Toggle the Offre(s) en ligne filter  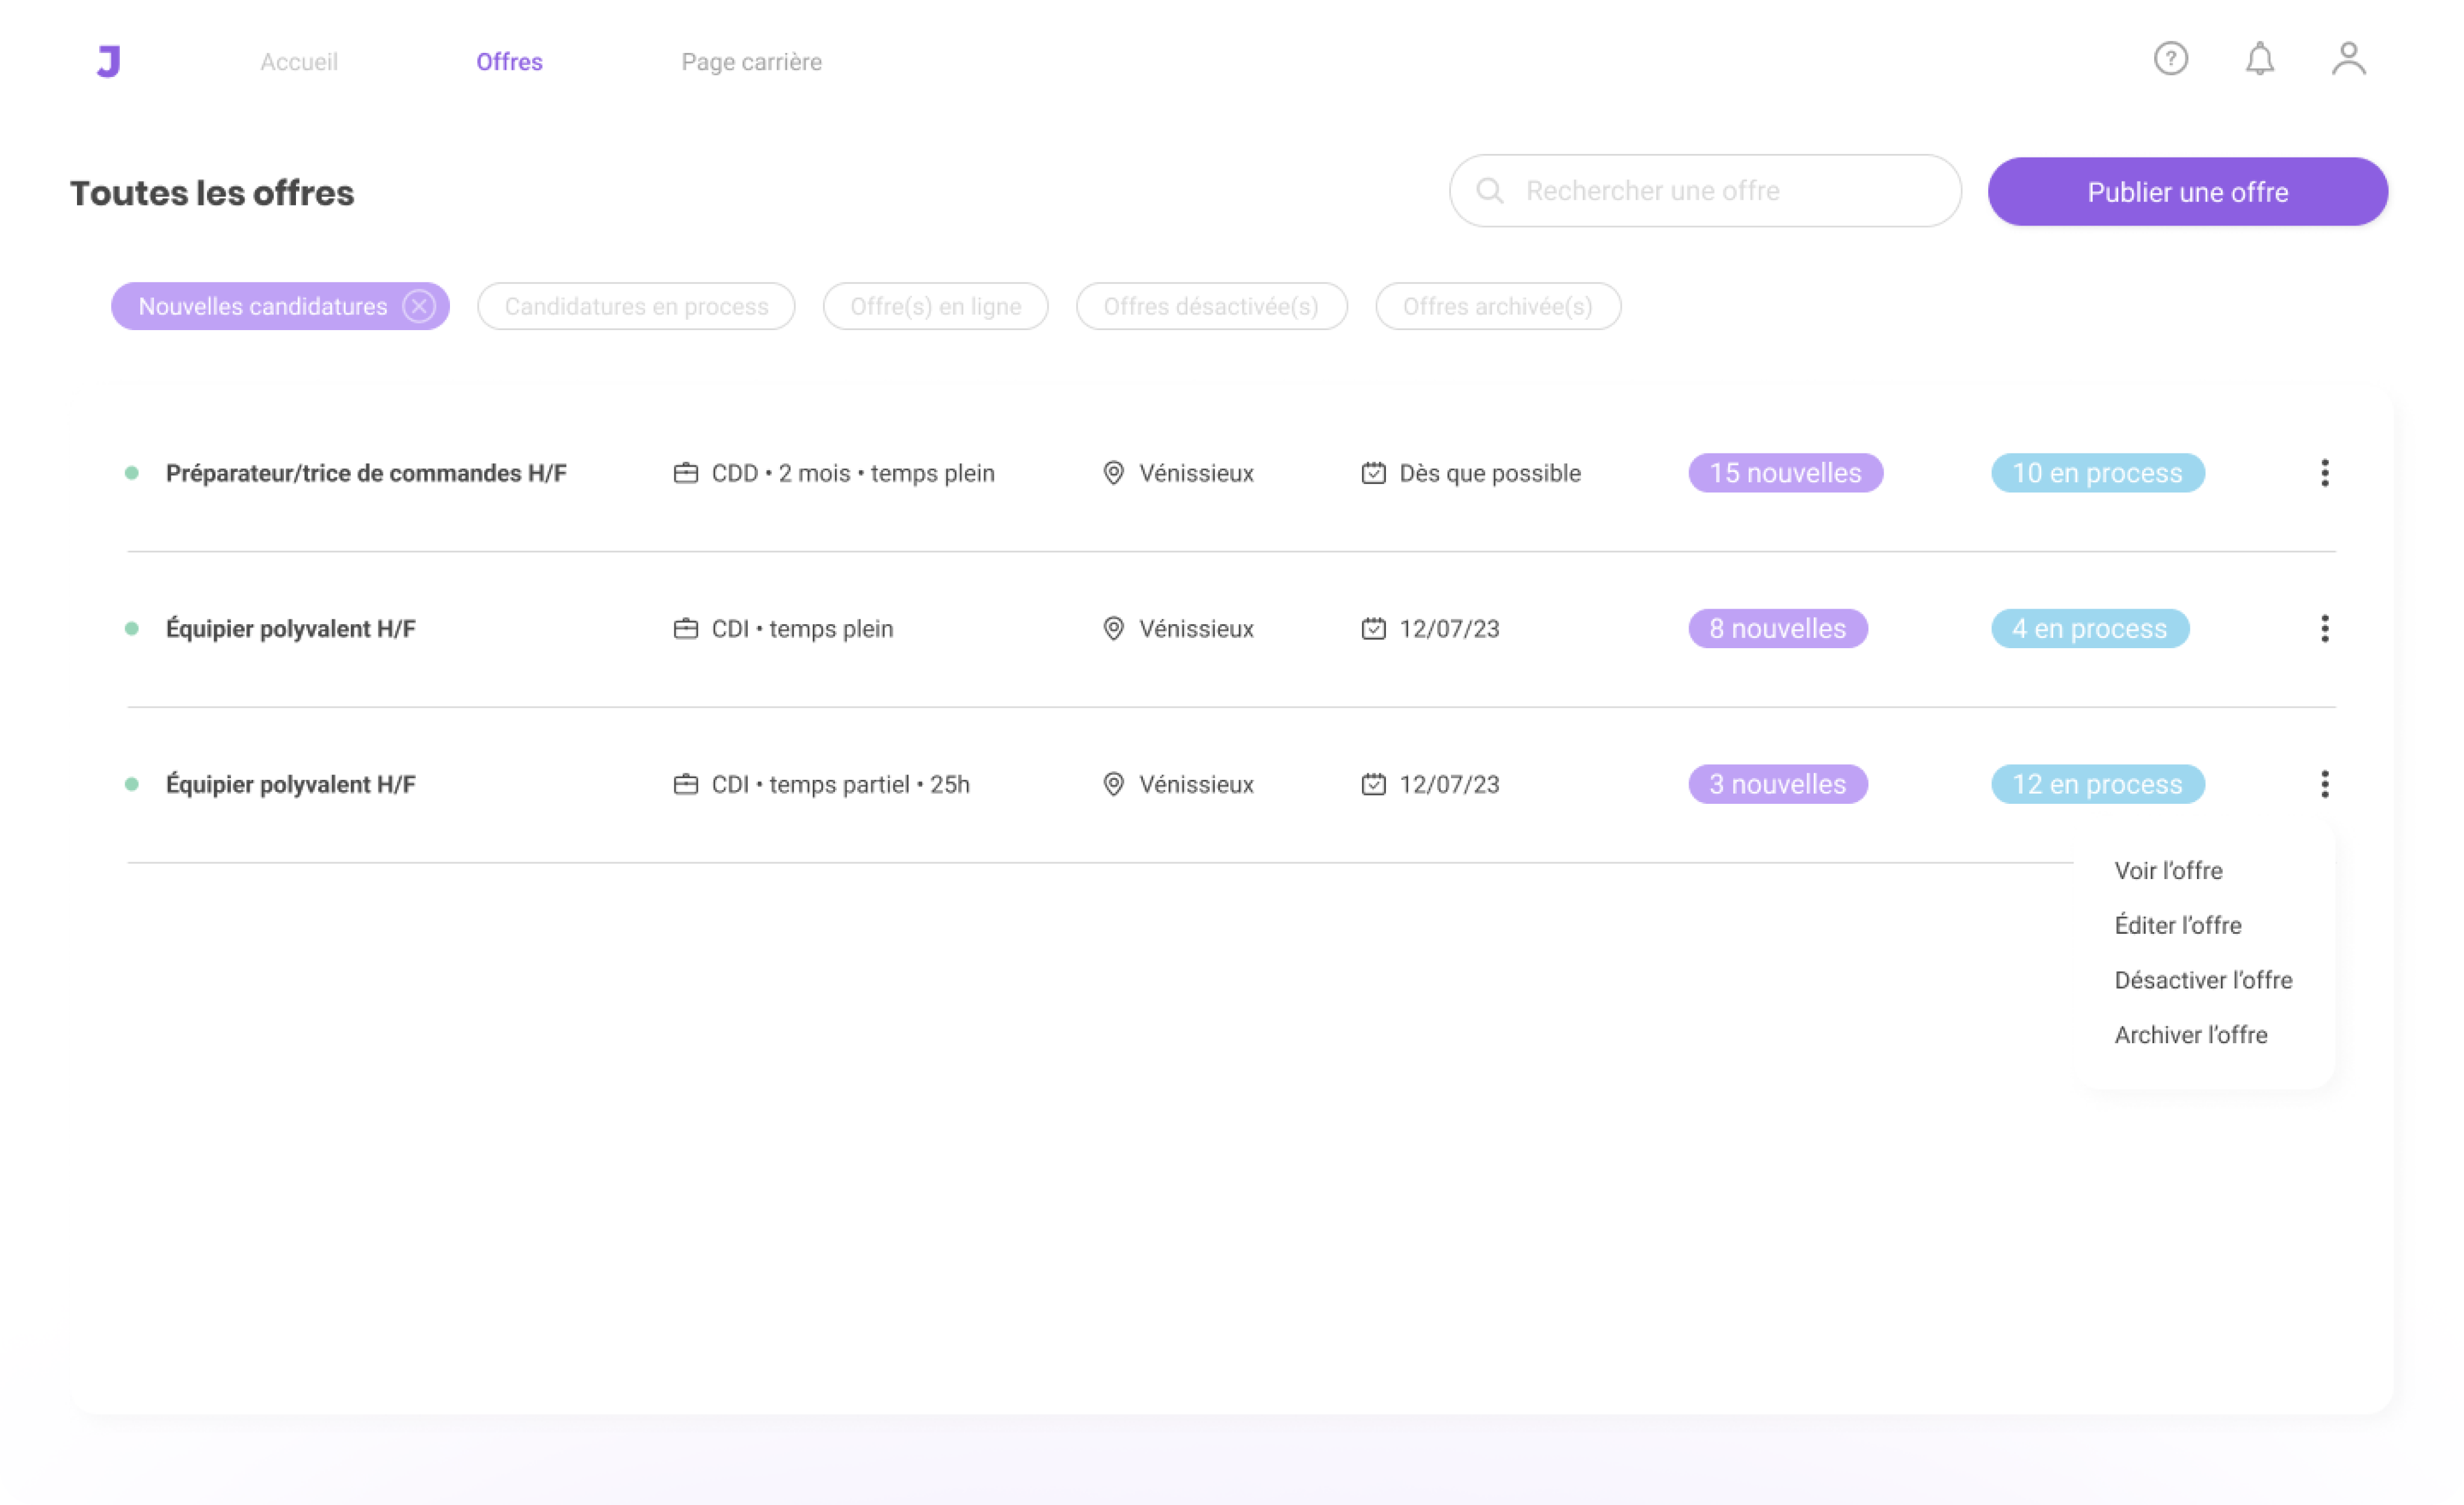pos(935,306)
